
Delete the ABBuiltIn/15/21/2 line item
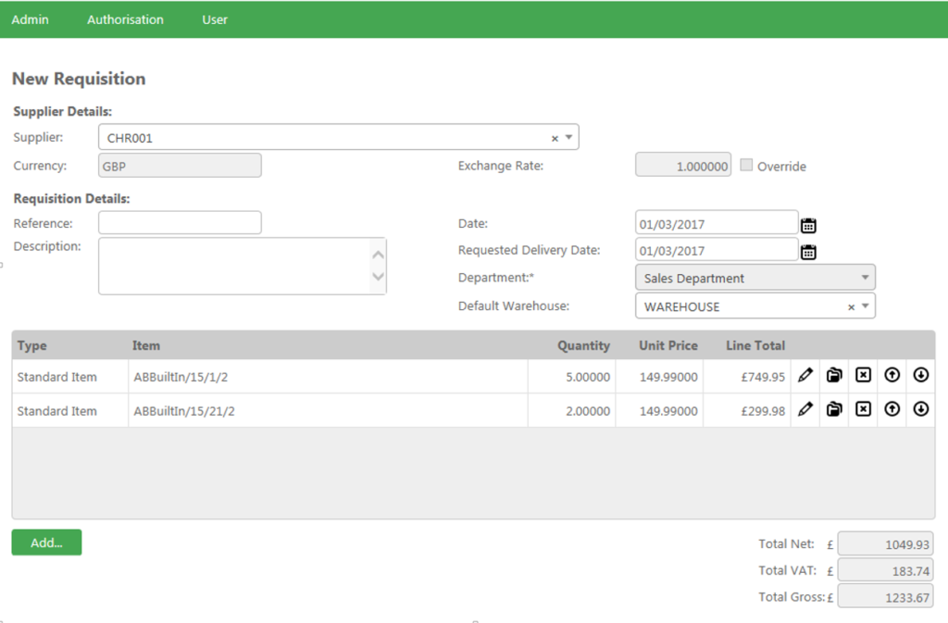(864, 409)
